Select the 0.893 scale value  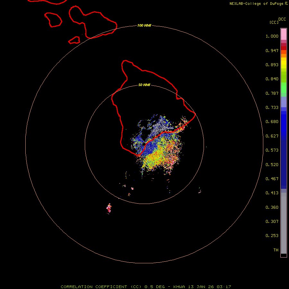click(272, 65)
